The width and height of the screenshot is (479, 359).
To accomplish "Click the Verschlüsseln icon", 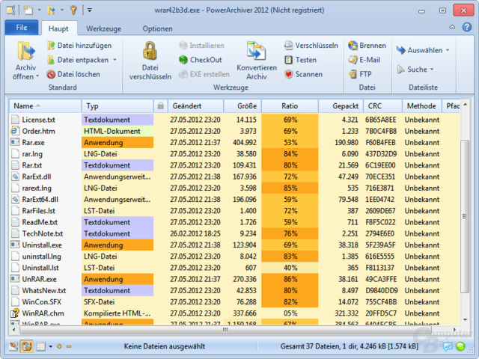I will (x=288, y=46).
